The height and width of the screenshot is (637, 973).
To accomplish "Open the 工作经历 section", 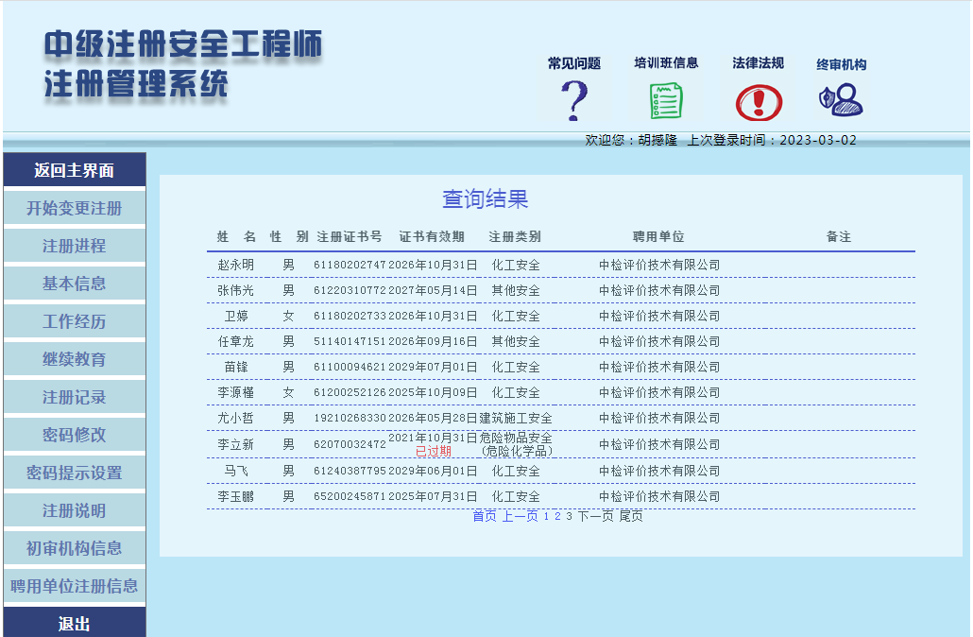I will pyautogui.click(x=74, y=320).
